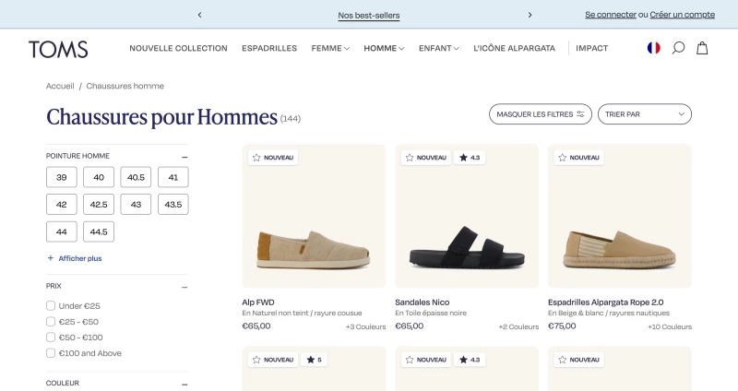Select size 43.5 filter
This screenshot has height=391, width=738.
coord(173,204)
